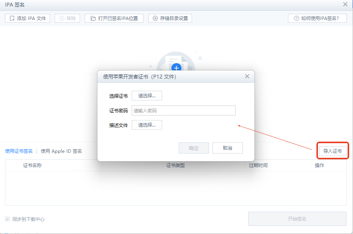Click the 添加 IPA 文件 button

pos(27,18)
